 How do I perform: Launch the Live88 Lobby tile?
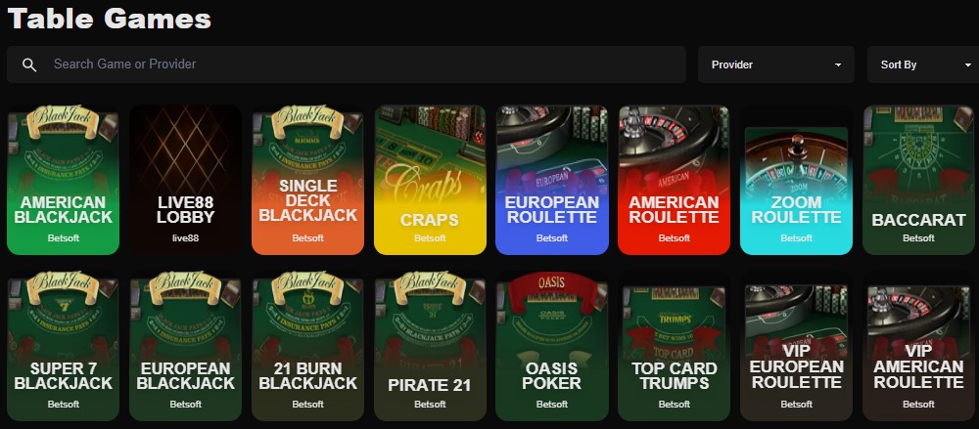point(185,180)
